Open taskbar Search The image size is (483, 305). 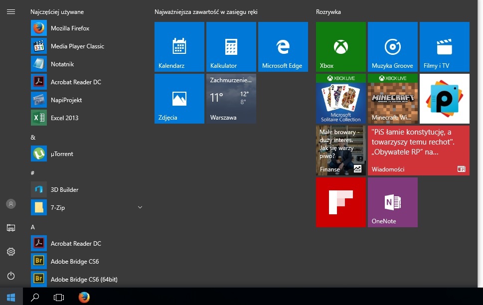click(x=35, y=297)
